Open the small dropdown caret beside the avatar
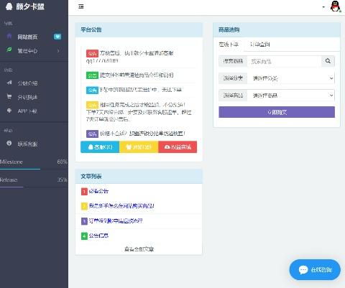345x288 pixels. 323,7
